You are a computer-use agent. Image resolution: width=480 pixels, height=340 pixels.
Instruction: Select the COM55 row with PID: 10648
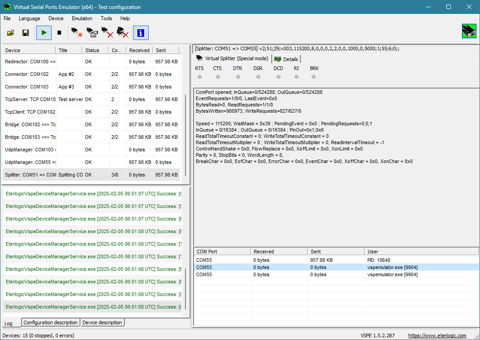[x=336, y=260]
